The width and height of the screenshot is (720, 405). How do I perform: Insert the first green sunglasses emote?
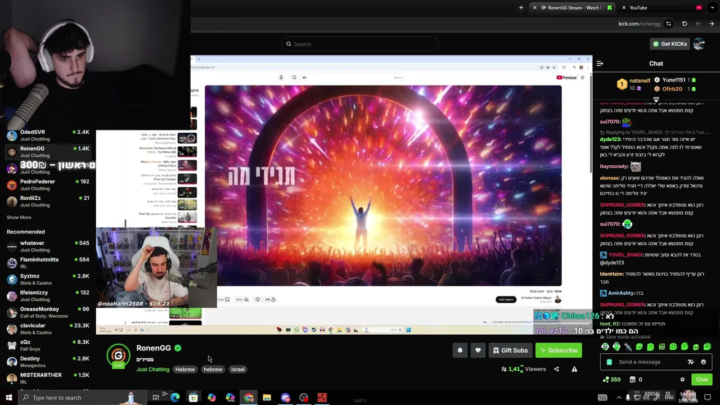click(605, 347)
